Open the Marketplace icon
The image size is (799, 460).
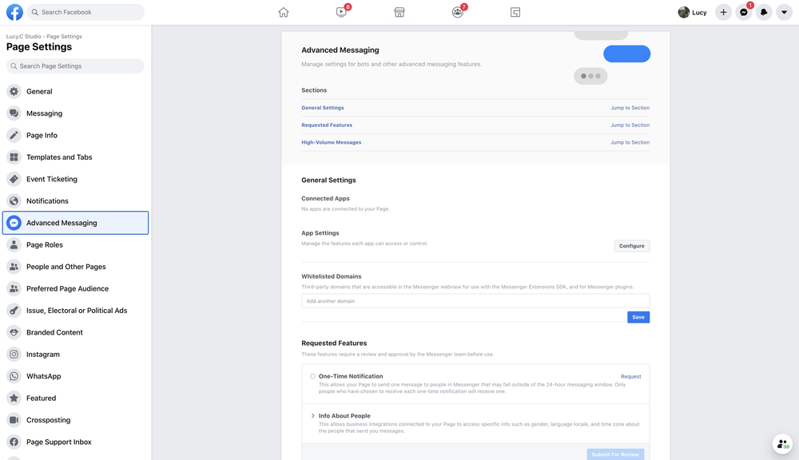pyautogui.click(x=399, y=12)
